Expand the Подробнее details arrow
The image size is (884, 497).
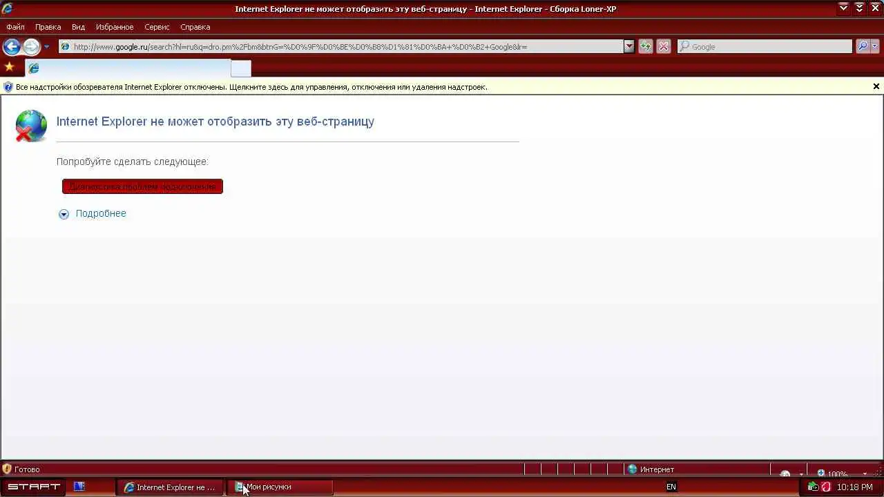pos(64,214)
